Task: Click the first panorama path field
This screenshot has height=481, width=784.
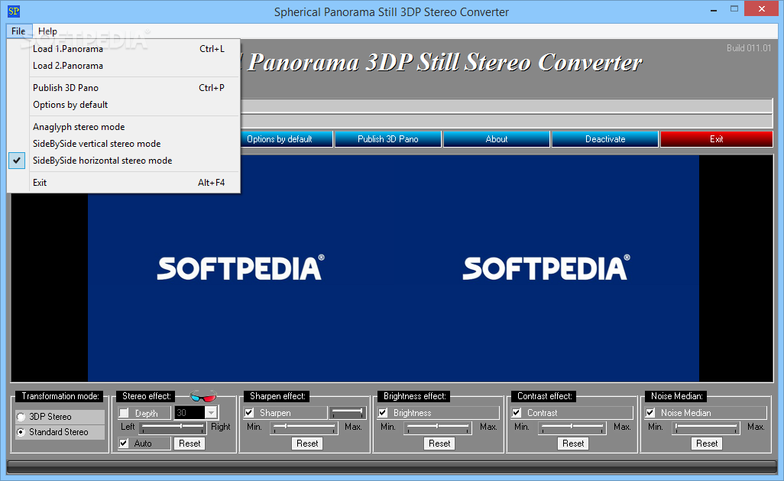Action: [507, 106]
